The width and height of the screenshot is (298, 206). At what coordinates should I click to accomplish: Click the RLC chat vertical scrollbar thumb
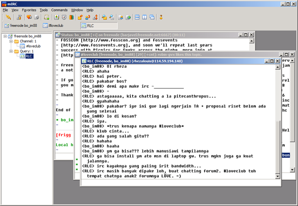[x=278, y=147]
